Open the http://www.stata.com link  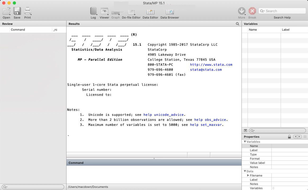[211, 65]
